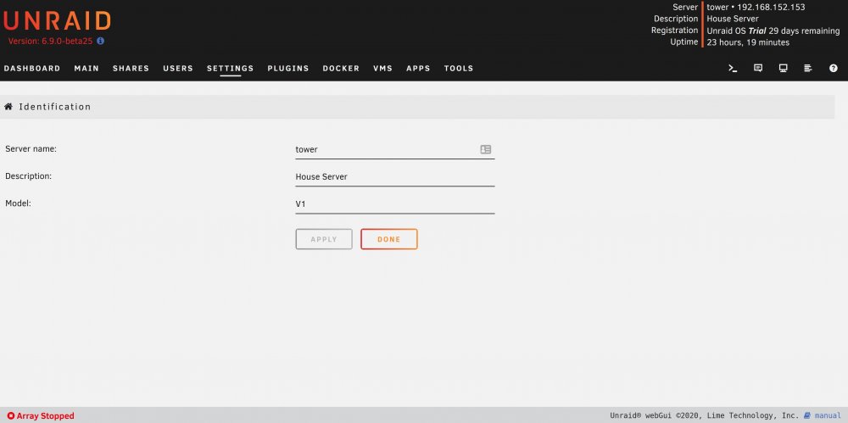
Task: Click the 'House Server' text in header
Action: tap(733, 19)
